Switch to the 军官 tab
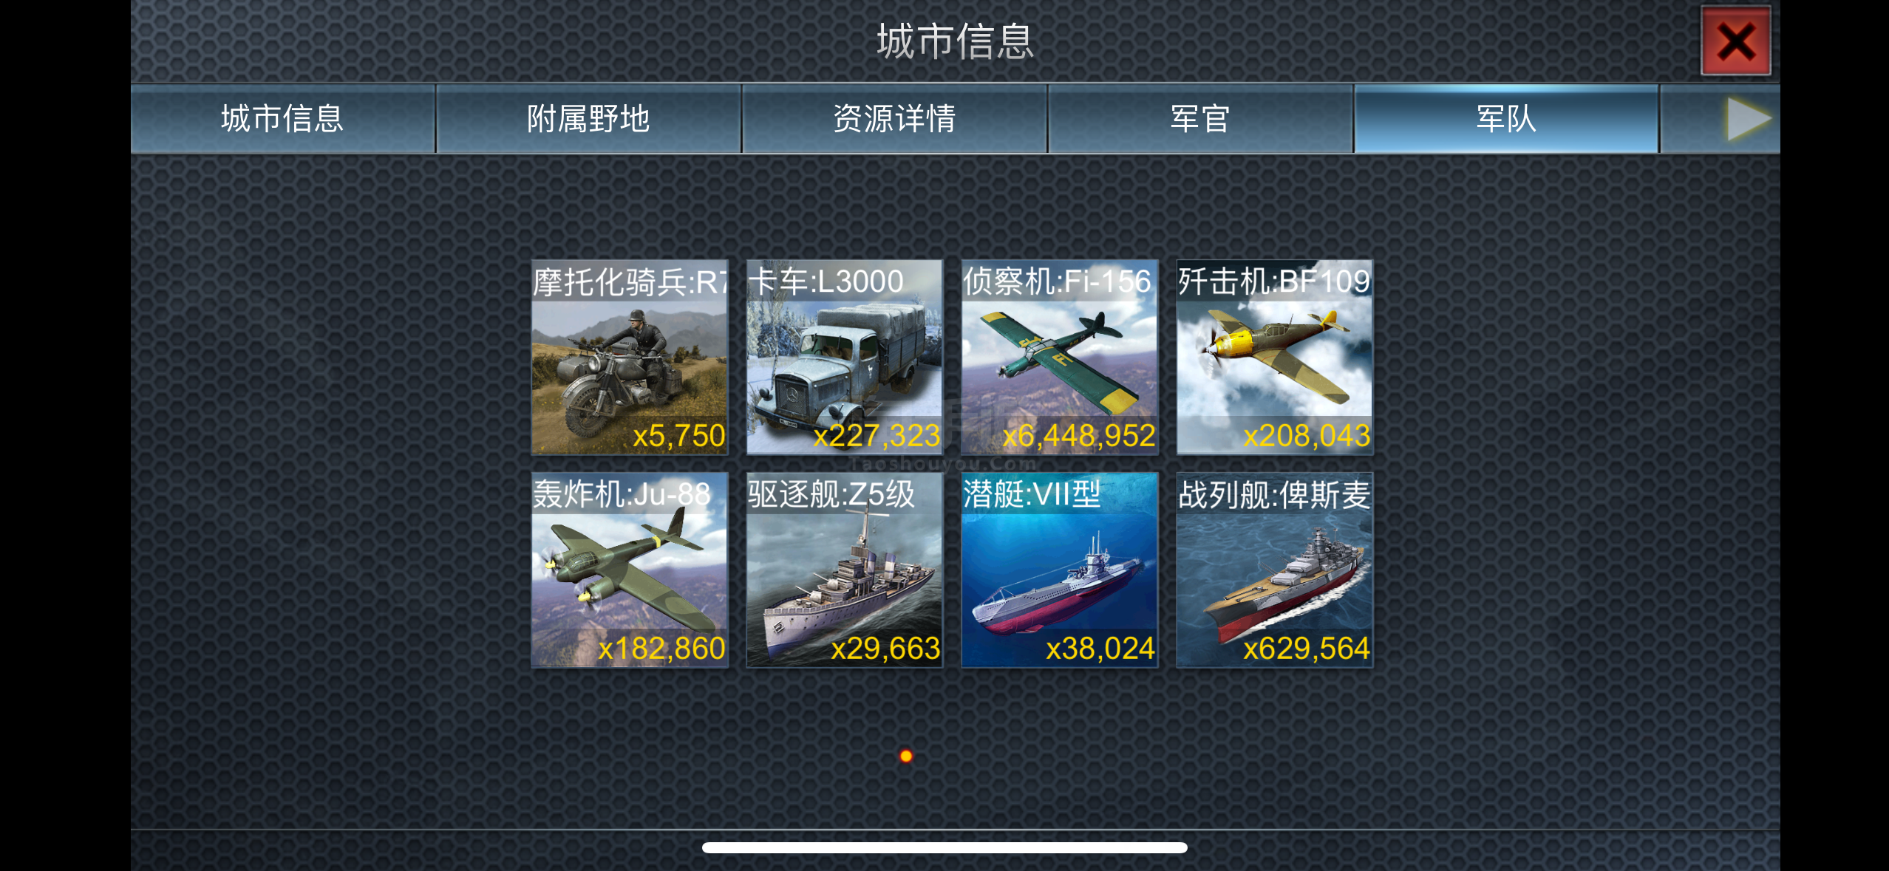 click(1200, 119)
